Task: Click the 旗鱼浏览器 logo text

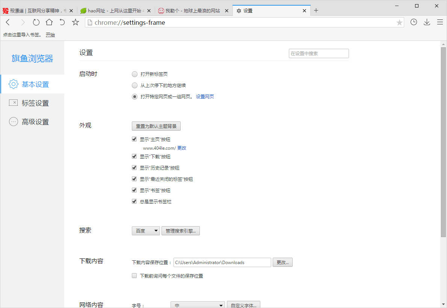Action: 32,59
